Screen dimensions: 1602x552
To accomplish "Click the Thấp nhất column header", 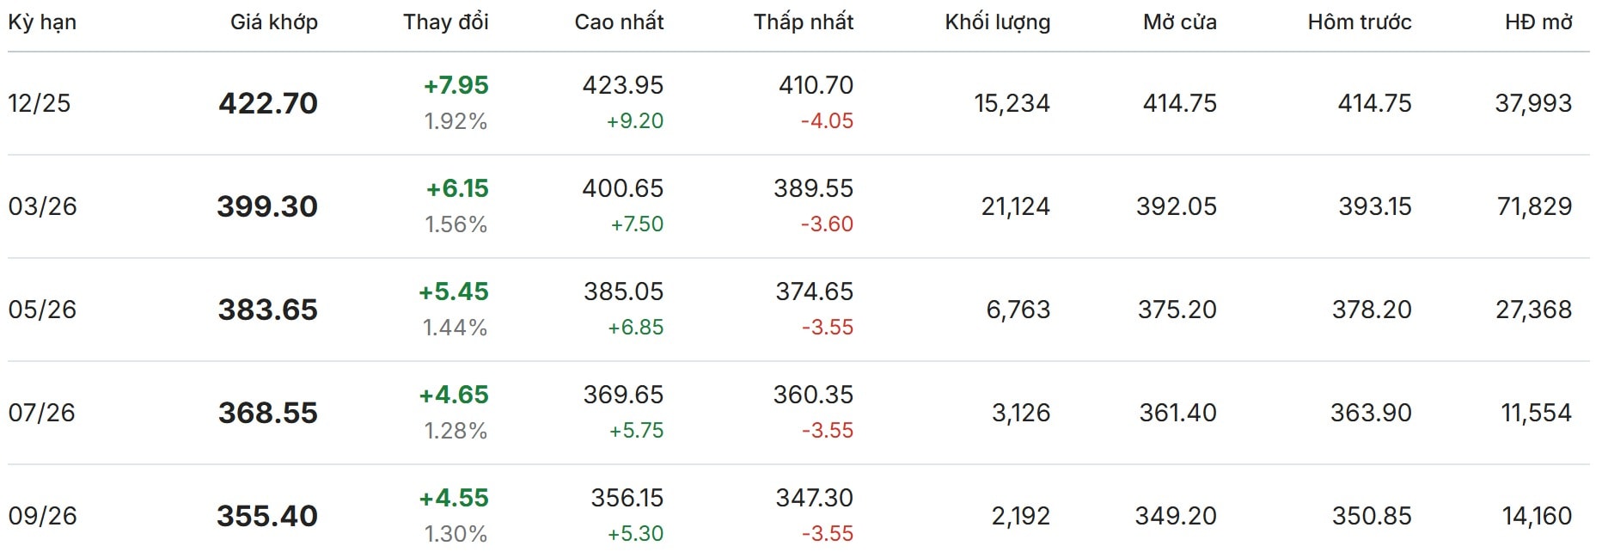I will click(x=803, y=22).
